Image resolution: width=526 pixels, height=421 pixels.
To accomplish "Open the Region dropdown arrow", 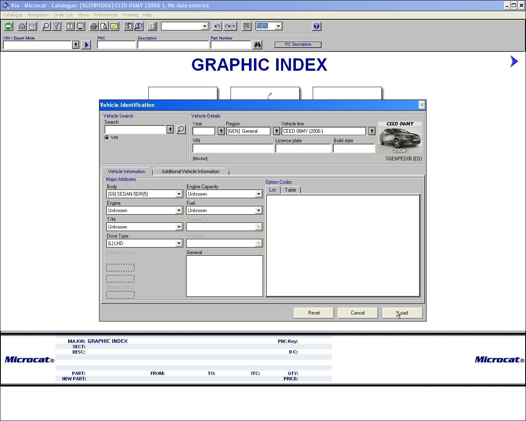I will (277, 131).
